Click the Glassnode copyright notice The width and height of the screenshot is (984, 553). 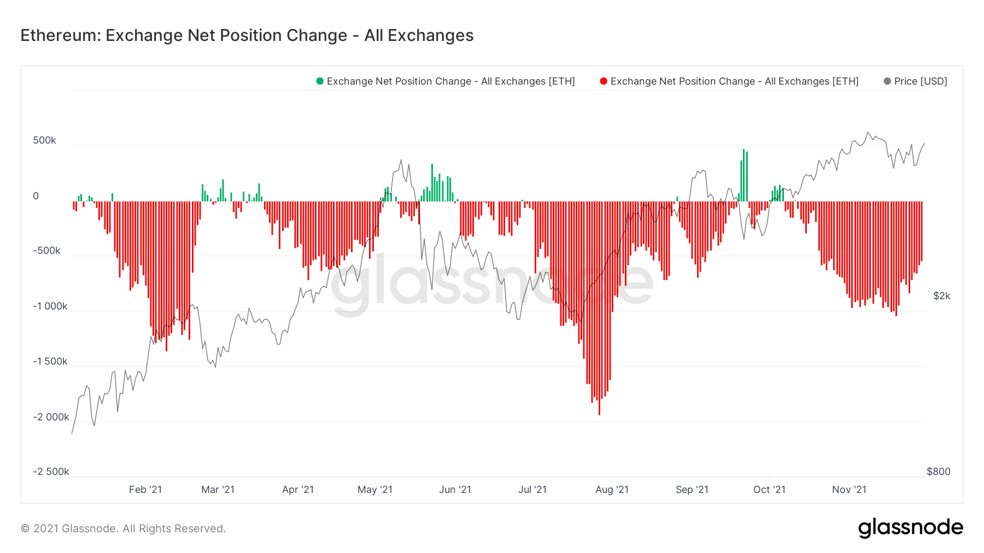tap(123, 528)
